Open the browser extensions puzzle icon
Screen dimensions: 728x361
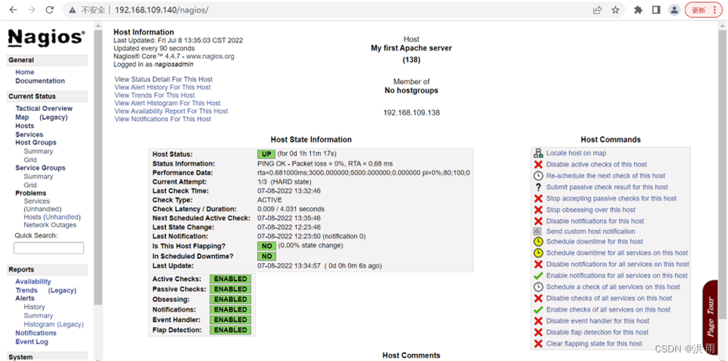coord(638,9)
